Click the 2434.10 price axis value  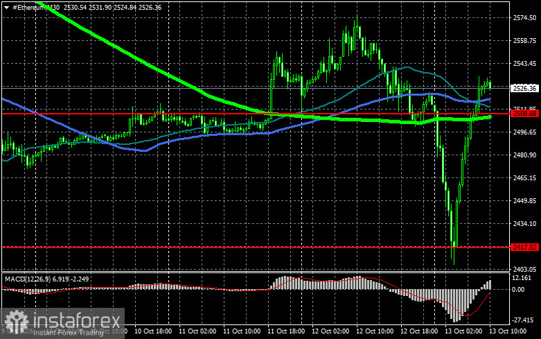point(524,224)
